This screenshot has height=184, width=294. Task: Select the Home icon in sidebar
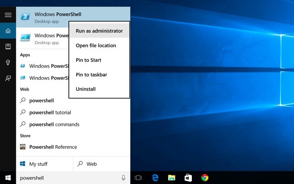click(x=8, y=31)
